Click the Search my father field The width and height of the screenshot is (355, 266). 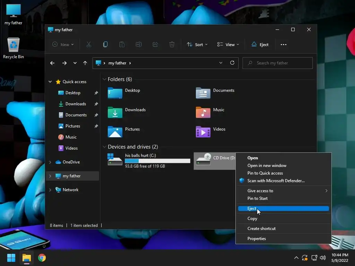tap(278, 63)
